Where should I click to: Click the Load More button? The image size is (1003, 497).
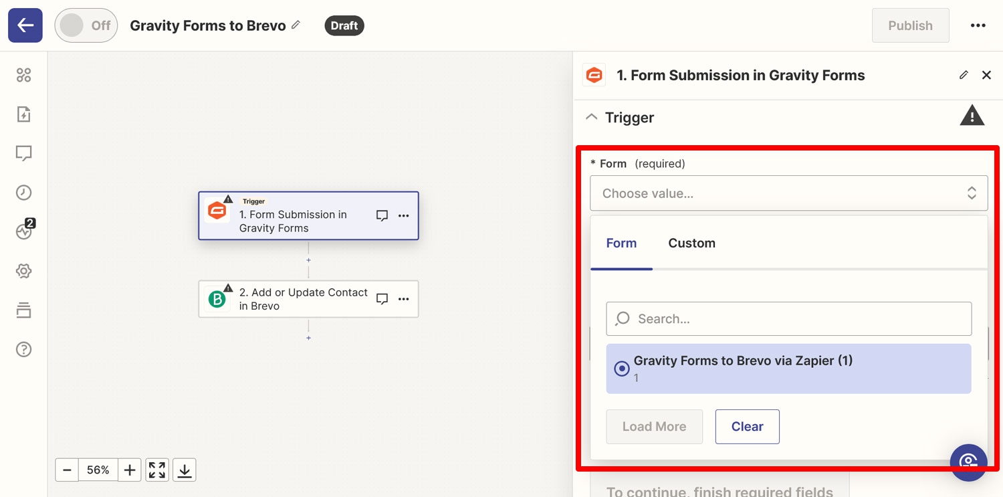pos(654,427)
